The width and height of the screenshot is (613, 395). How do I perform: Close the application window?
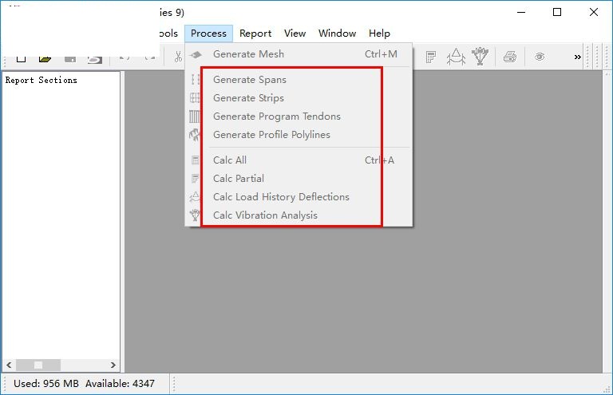tap(594, 12)
